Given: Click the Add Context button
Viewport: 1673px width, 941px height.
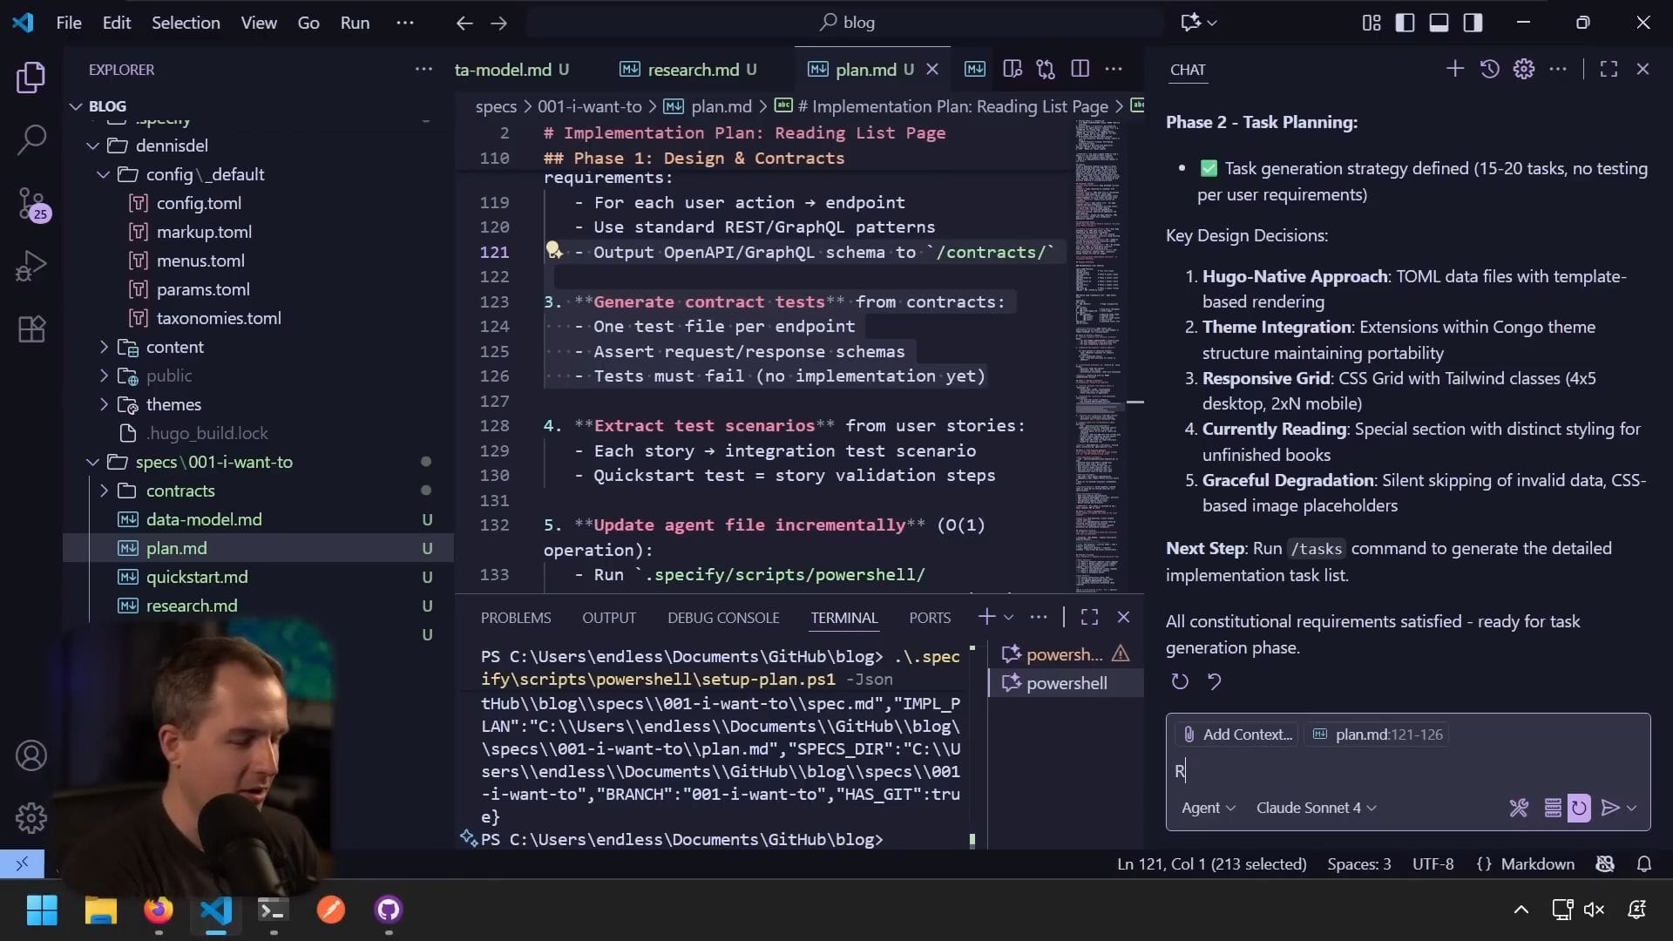Looking at the screenshot, I should click(1237, 735).
